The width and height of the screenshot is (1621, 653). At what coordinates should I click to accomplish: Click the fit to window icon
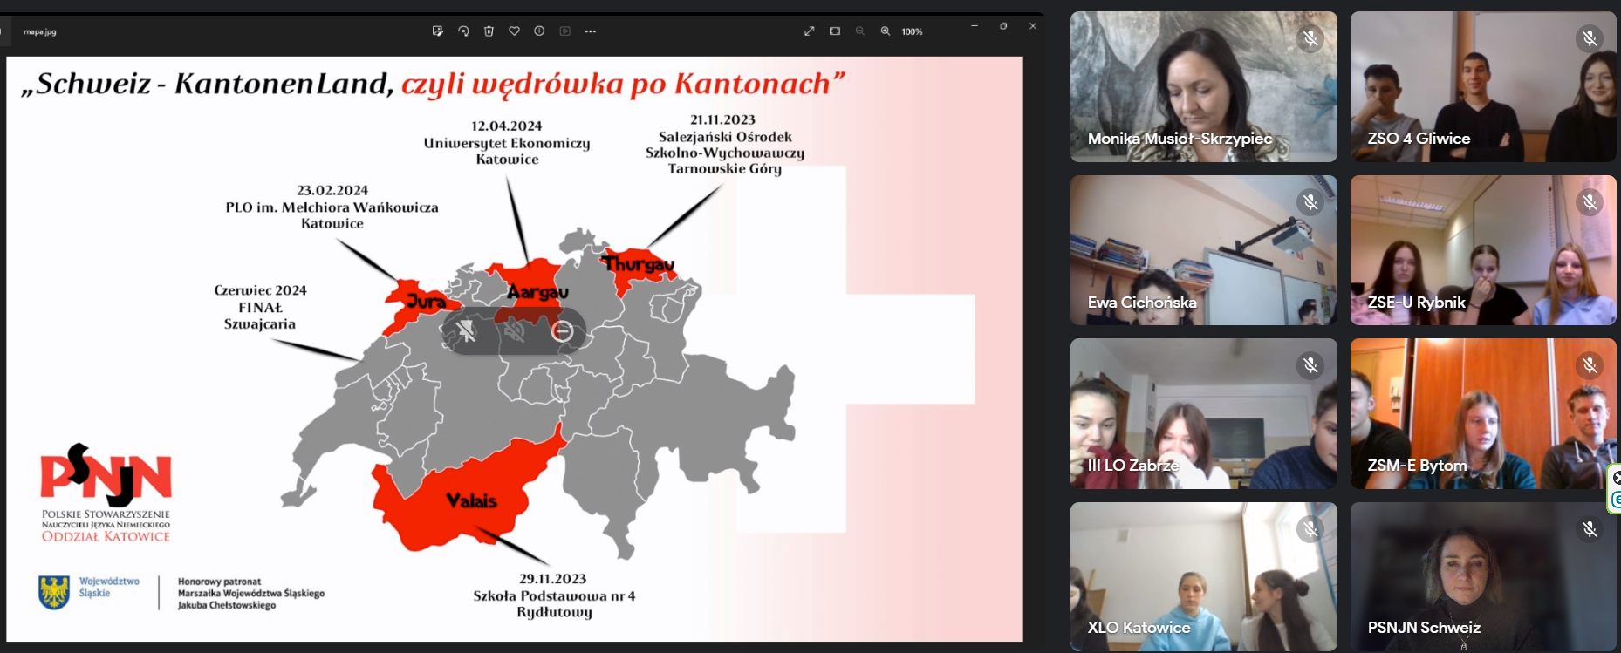click(835, 31)
